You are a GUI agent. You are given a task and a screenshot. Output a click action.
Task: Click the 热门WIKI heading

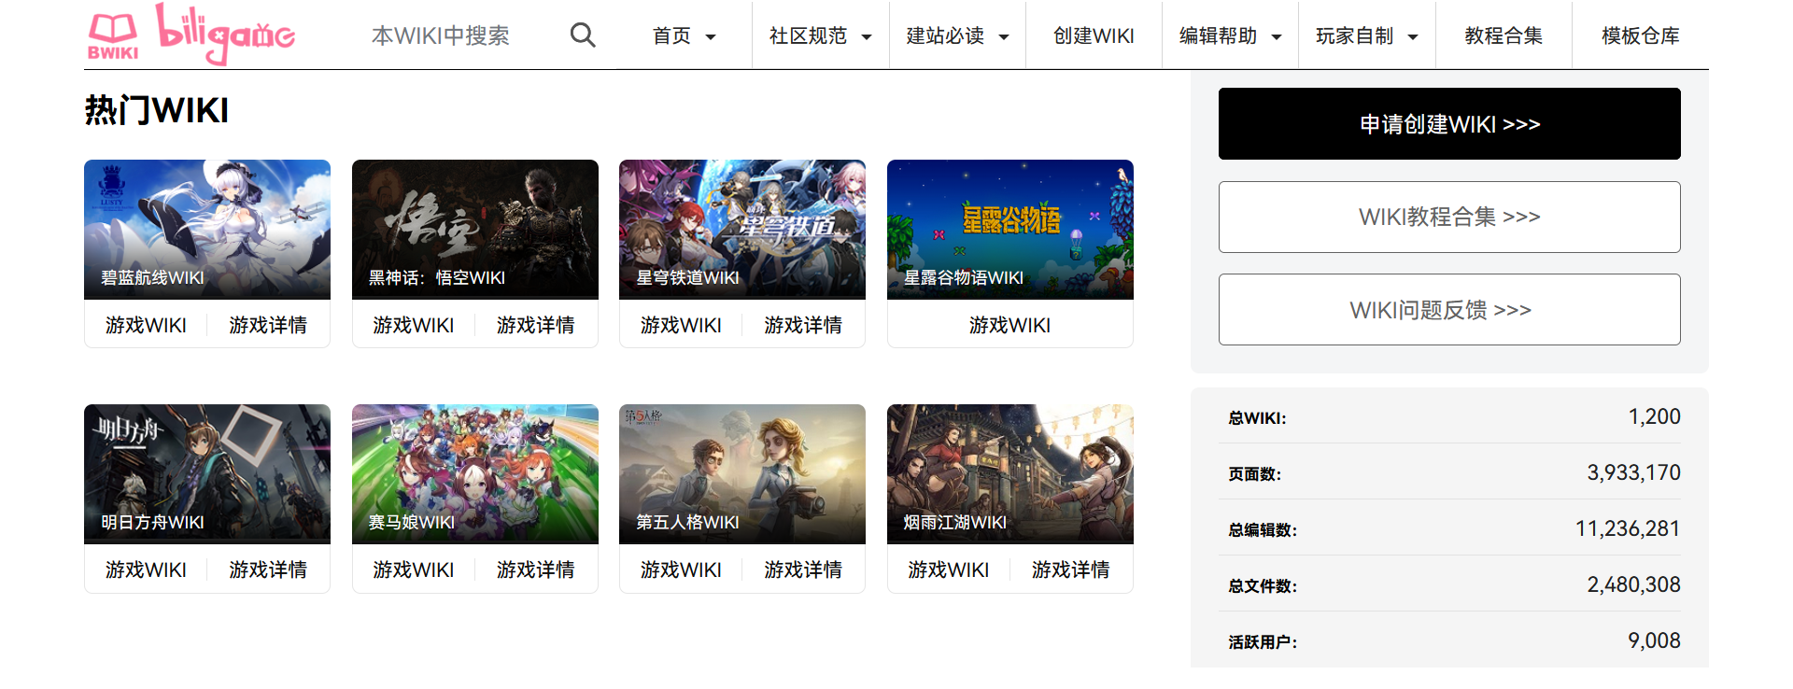tap(157, 110)
